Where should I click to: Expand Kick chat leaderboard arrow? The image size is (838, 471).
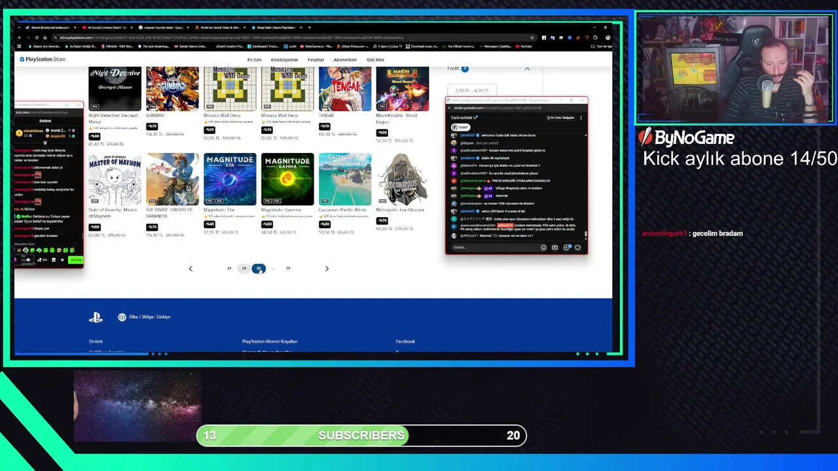point(45,143)
